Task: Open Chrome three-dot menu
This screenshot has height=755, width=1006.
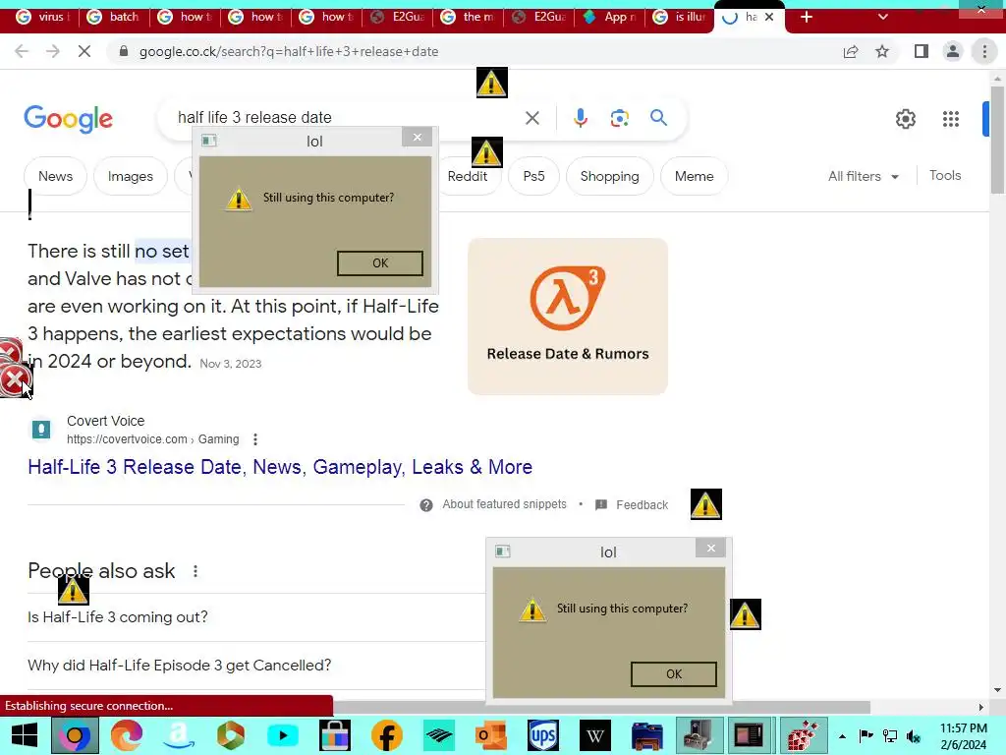Action: [x=984, y=51]
